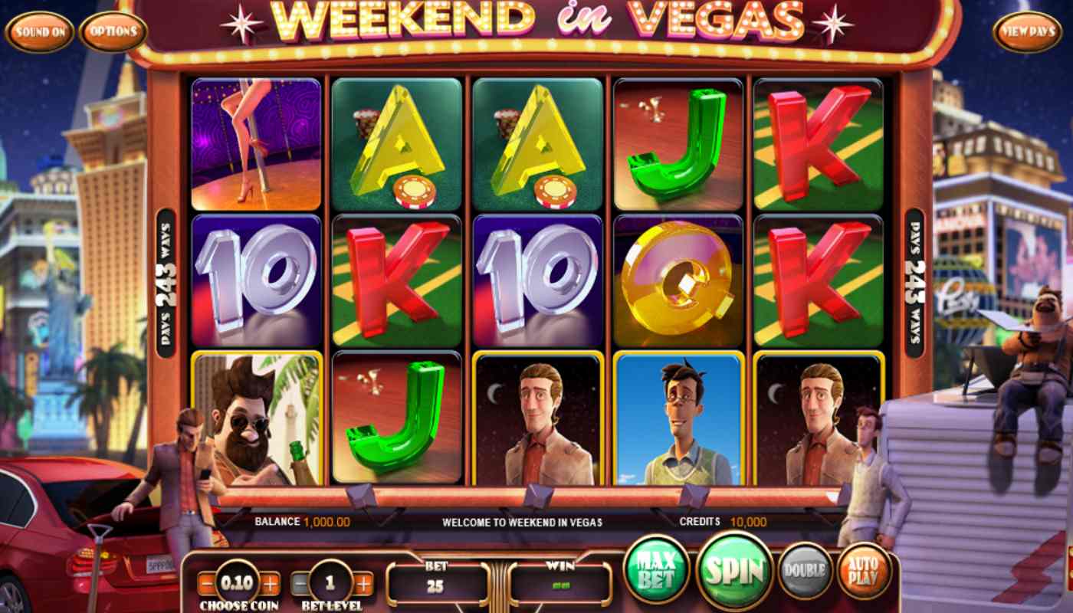Click the BET amount display field

[x=436, y=584]
